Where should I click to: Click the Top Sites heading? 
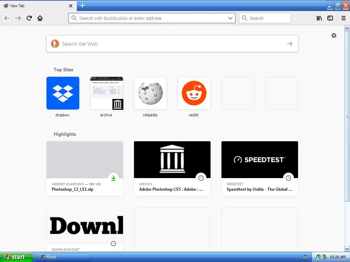pos(63,70)
